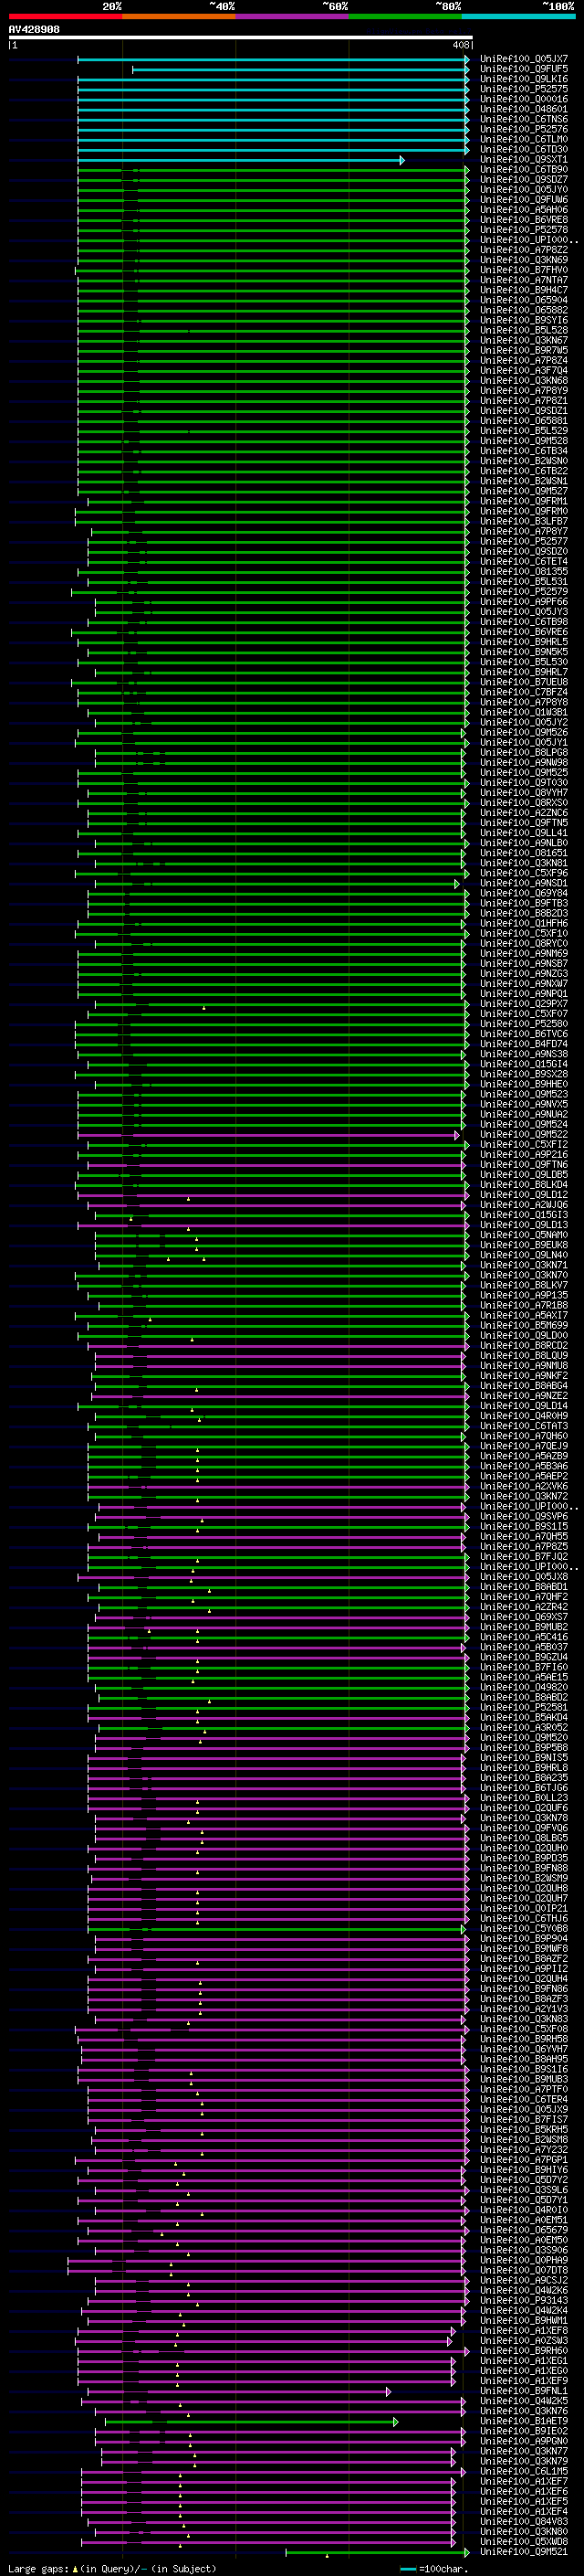Viewport: 584px width, 2576px height.
Task: Click label UniRef100_Q9M522
Action: [524, 1134]
